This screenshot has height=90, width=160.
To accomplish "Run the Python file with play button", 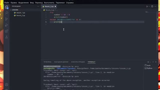I will coord(147,6).
